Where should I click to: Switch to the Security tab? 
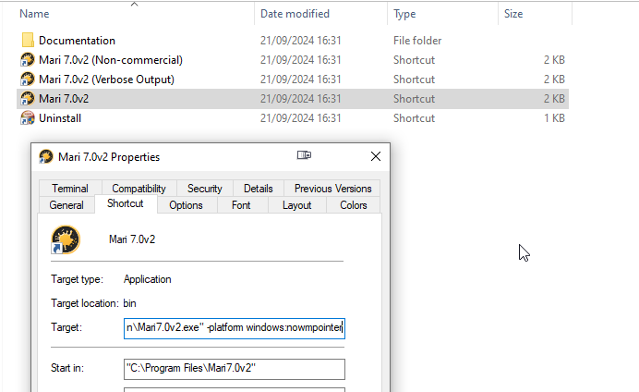(x=204, y=189)
